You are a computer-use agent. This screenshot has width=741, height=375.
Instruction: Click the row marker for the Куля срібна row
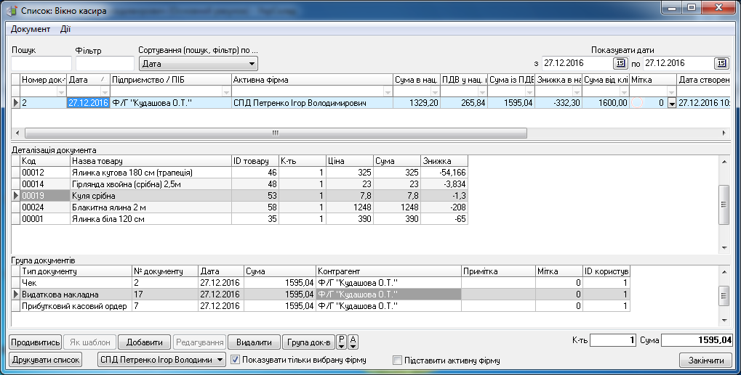click(15, 196)
